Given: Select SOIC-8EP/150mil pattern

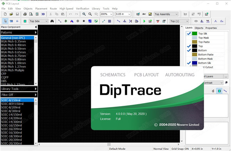Looking at the screenshot, I should [x=17, y=104].
